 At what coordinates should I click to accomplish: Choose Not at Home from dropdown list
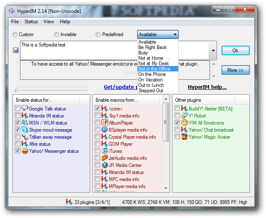tap(158, 58)
